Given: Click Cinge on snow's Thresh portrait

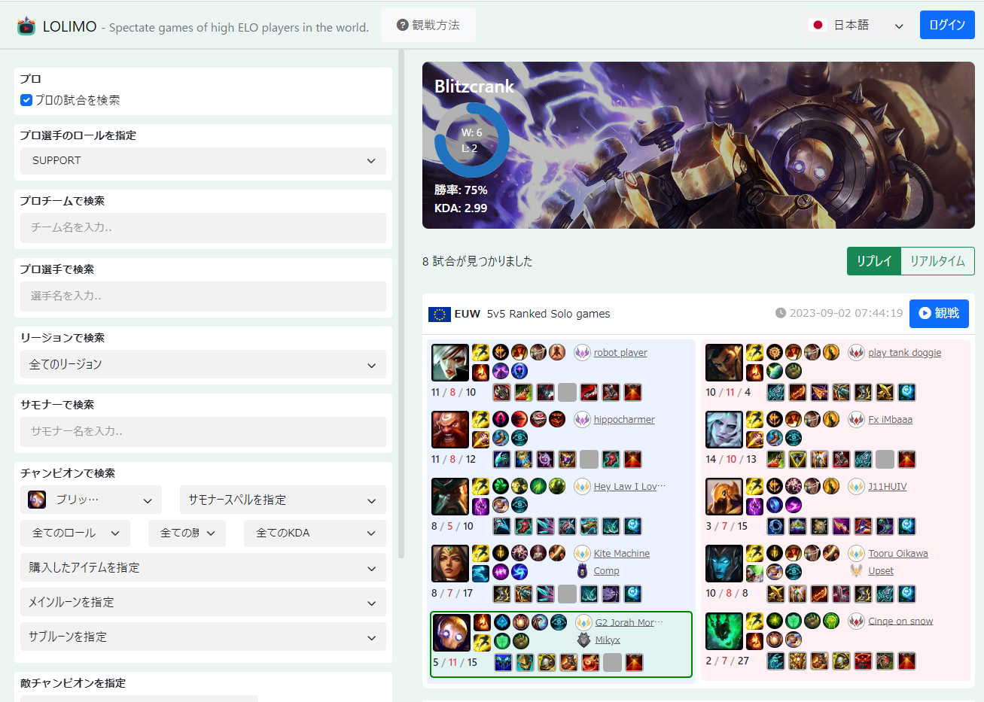Looking at the screenshot, I should [724, 631].
